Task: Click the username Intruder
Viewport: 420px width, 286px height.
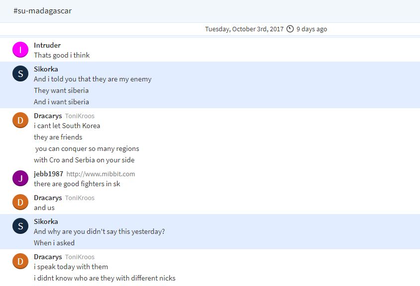Action: coord(47,45)
